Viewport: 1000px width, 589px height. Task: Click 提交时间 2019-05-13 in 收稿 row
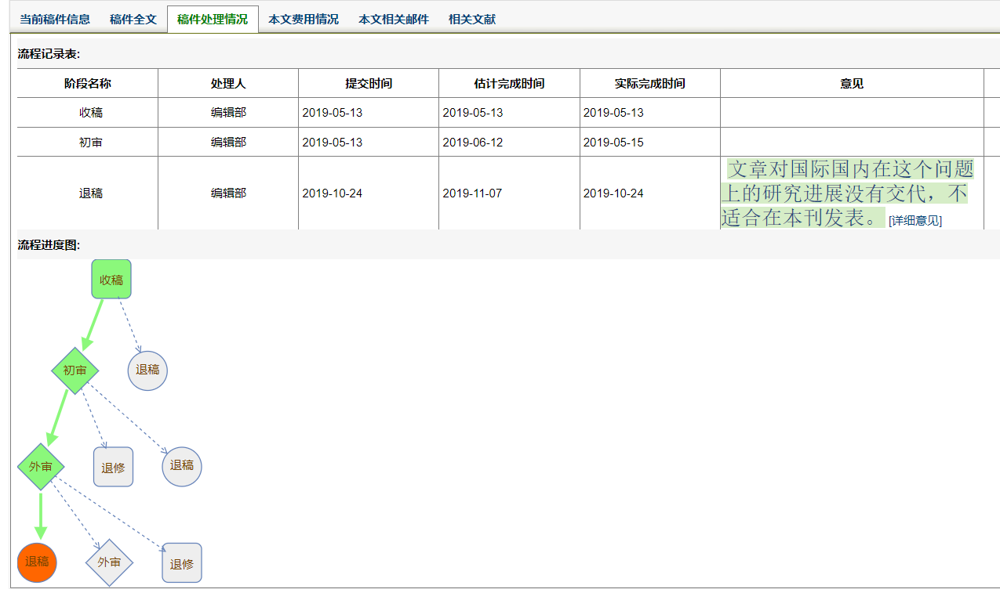pyautogui.click(x=333, y=113)
